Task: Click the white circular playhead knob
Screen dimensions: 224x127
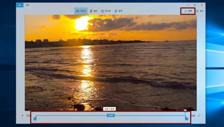Action: [x=185, y=111]
